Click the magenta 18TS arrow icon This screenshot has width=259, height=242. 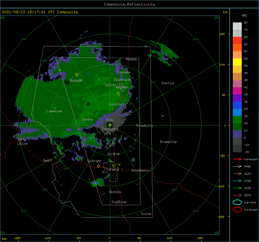pyautogui.click(x=237, y=195)
